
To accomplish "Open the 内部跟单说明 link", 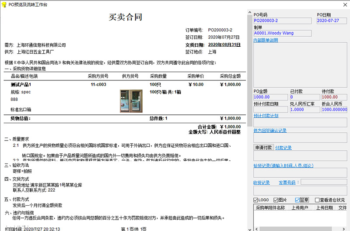I will pyautogui.click(x=266, y=40).
